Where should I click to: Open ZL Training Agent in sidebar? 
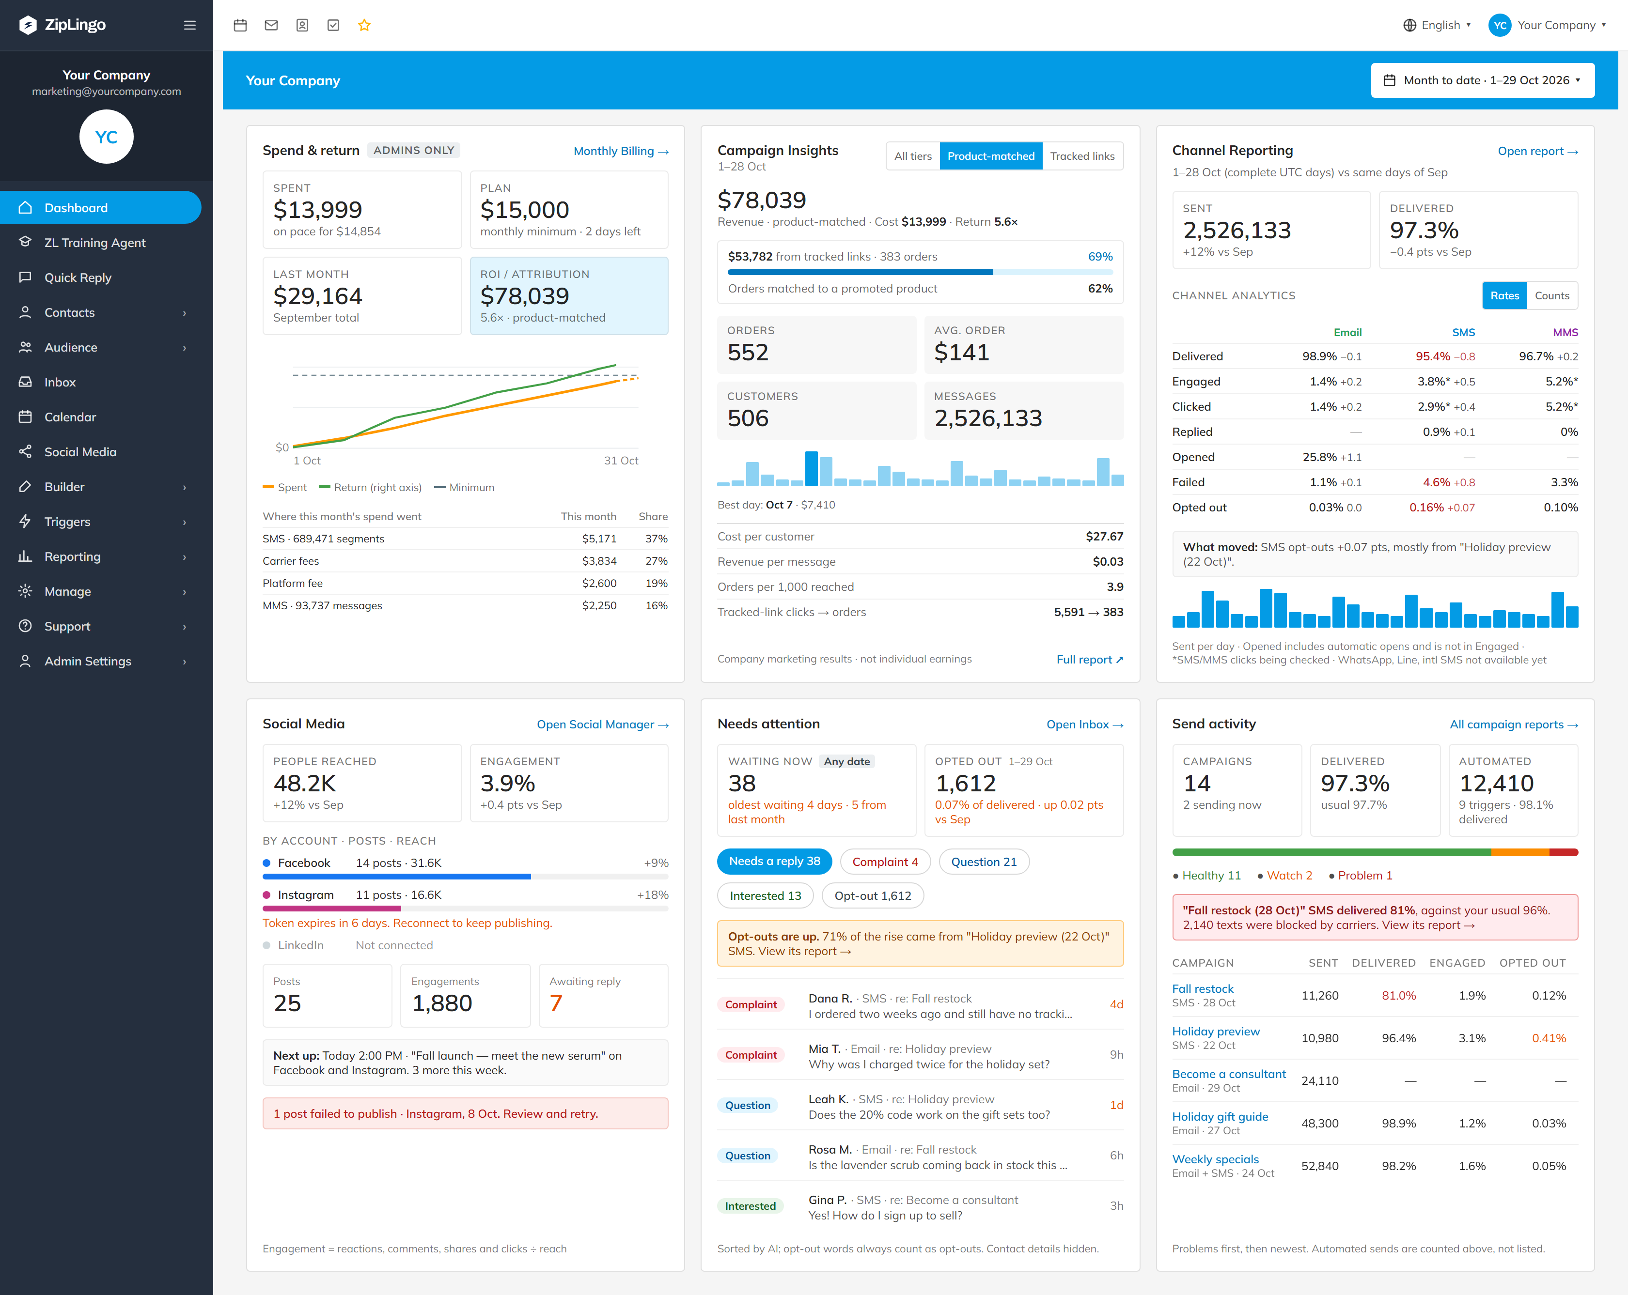click(x=100, y=242)
